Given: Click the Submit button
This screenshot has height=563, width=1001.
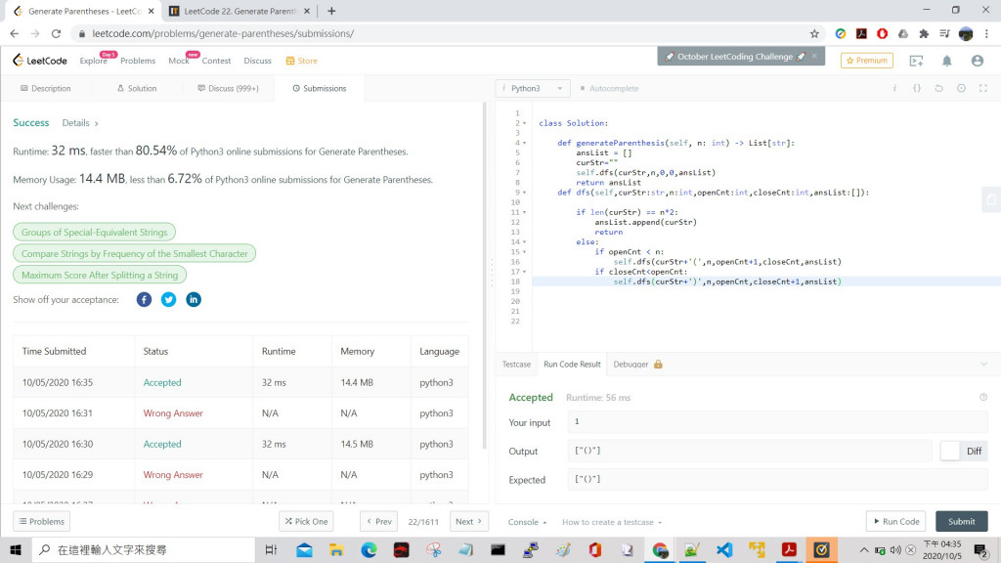Looking at the screenshot, I should click(962, 522).
